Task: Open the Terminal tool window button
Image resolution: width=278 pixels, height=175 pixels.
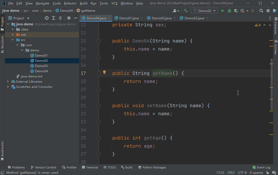Action: click(90, 167)
